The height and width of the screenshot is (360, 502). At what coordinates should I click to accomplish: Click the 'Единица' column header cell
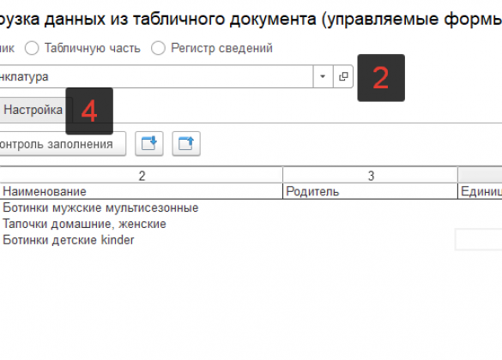click(x=480, y=191)
